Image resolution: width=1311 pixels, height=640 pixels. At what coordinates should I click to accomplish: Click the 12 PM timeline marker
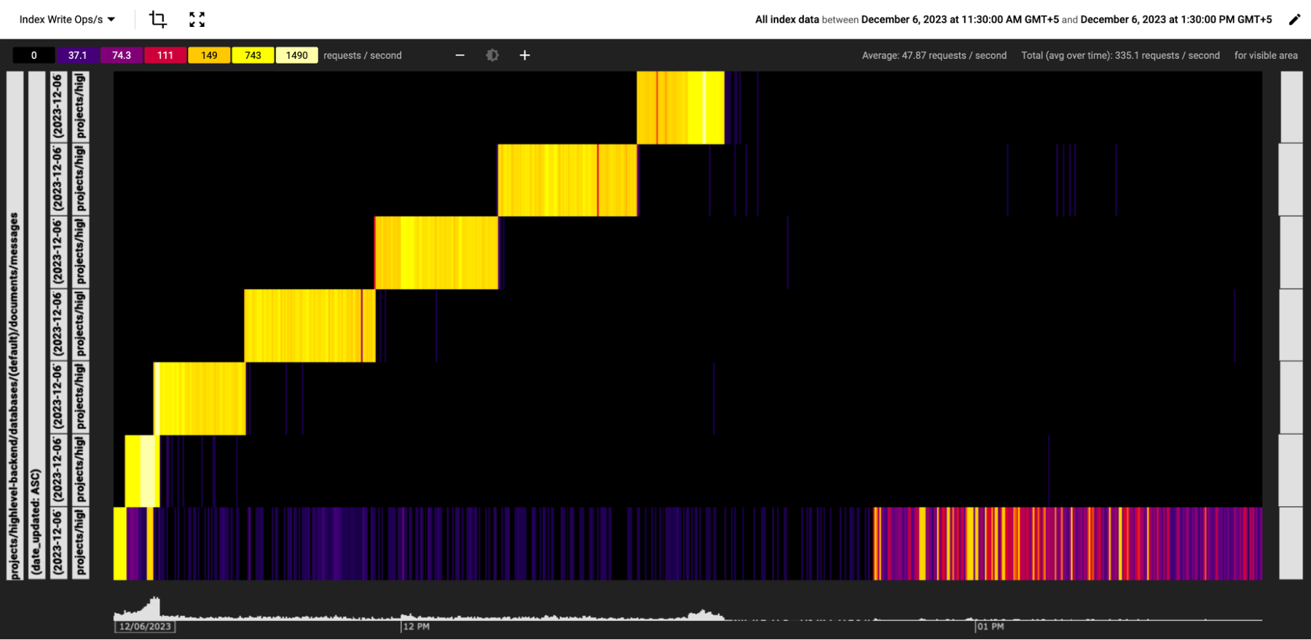[x=417, y=626]
